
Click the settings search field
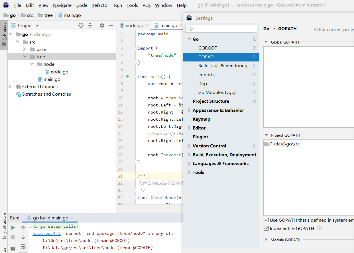(221, 29)
